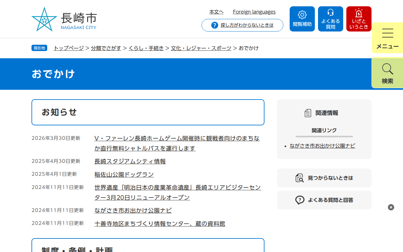This screenshot has height=252, width=403.
Task: Open the Foreign languages link
Action: (254, 12)
